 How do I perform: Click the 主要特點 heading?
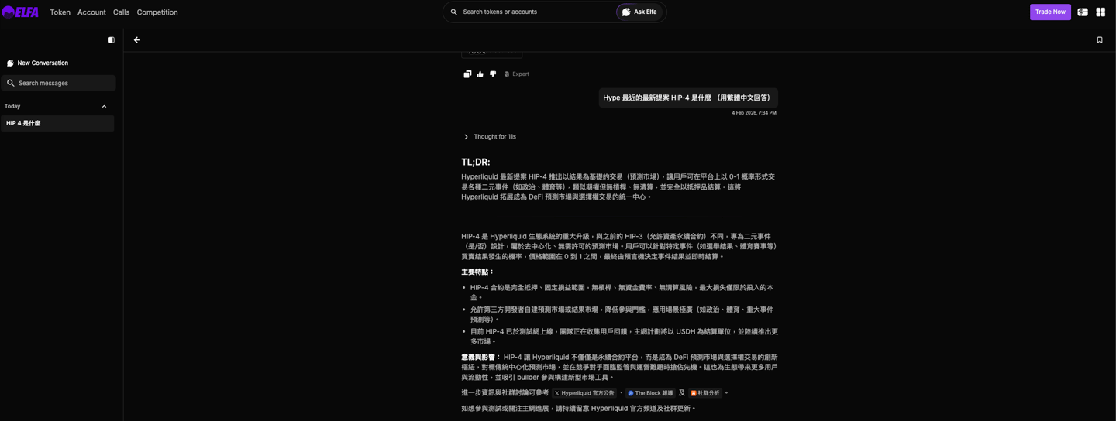tap(477, 272)
